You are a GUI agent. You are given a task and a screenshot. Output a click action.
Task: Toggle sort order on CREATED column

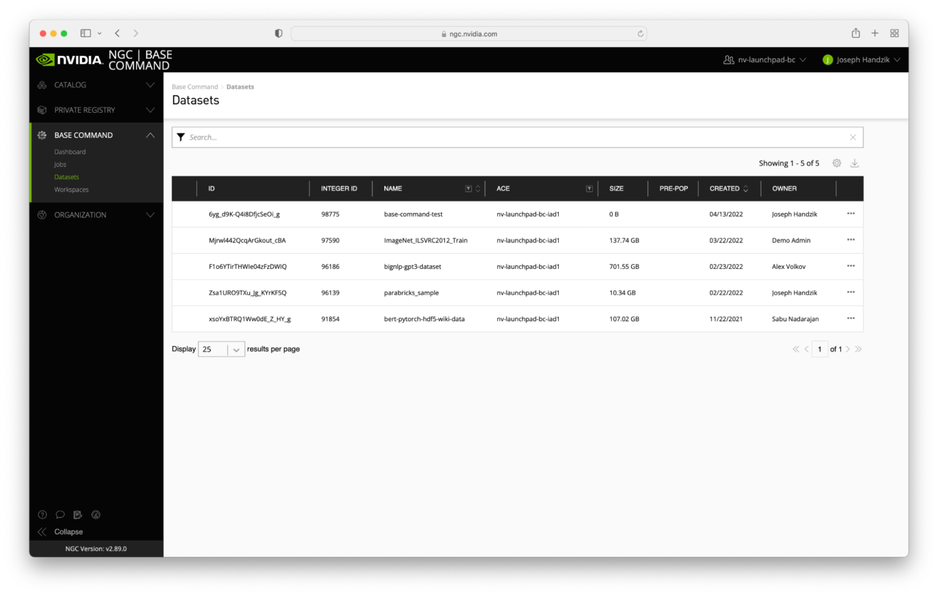745,189
